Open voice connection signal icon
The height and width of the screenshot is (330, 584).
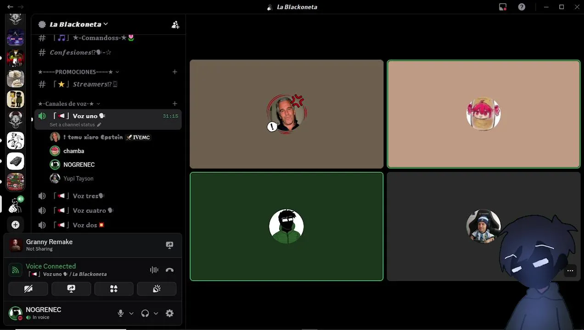click(x=15, y=270)
